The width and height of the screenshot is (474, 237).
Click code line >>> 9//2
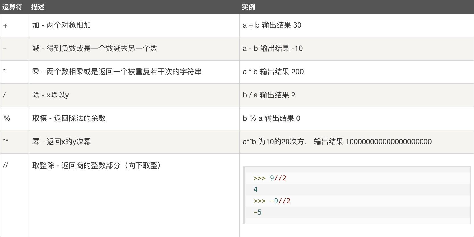point(270,178)
